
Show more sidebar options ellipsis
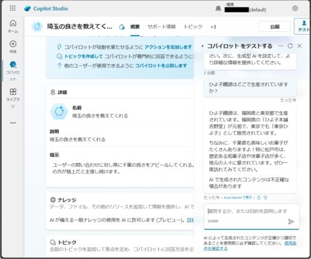(13, 123)
